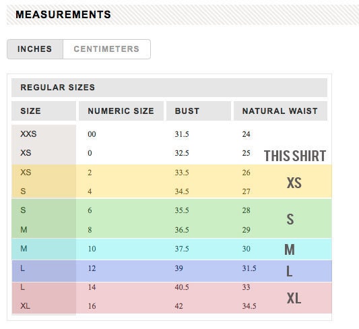
Task: Click the Regular Sizes header
Action: pos(170,88)
